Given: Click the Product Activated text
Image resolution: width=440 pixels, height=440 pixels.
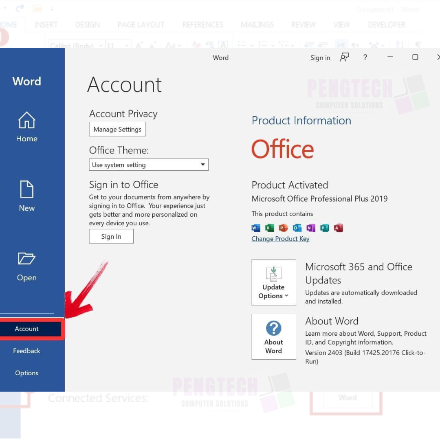Looking at the screenshot, I should pos(290,185).
